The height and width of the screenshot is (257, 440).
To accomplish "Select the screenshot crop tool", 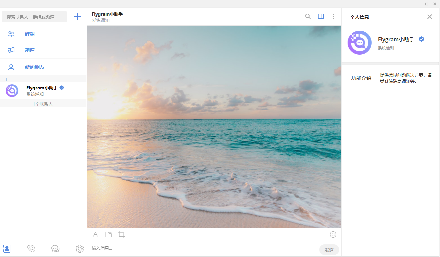I will coord(122,235).
